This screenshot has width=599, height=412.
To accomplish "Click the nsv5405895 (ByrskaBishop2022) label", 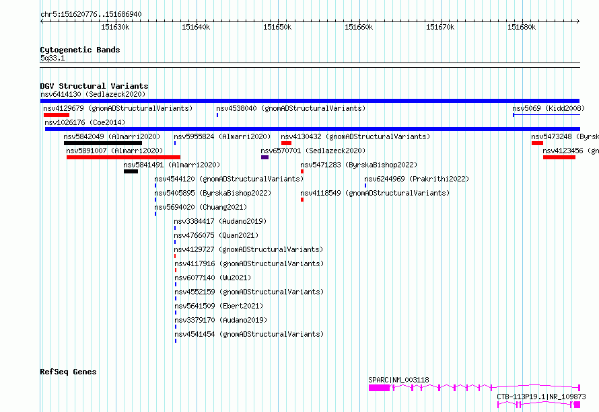I will pos(213,193).
